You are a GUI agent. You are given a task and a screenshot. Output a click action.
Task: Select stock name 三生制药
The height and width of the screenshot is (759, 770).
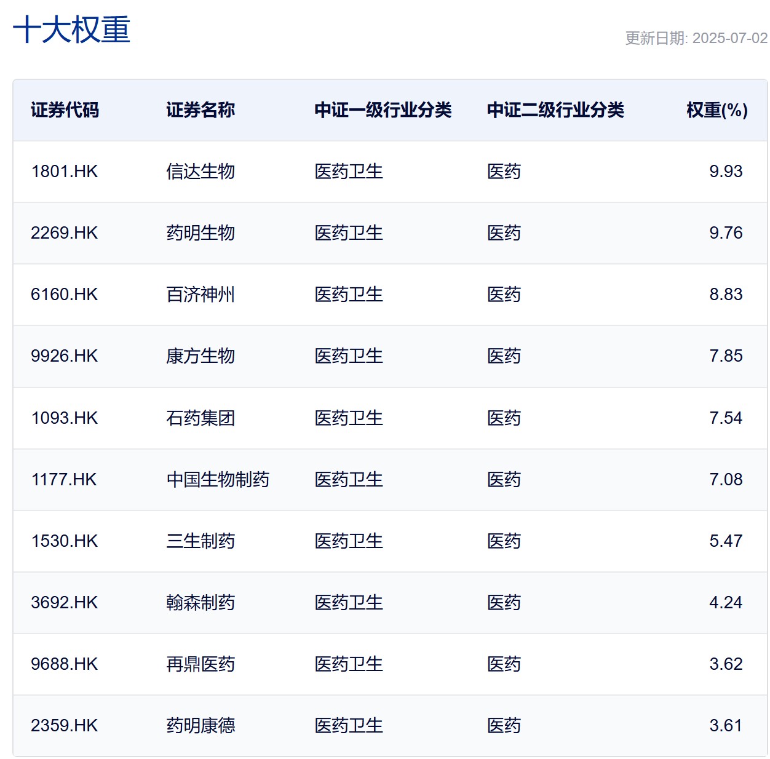pyautogui.click(x=200, y=541)
